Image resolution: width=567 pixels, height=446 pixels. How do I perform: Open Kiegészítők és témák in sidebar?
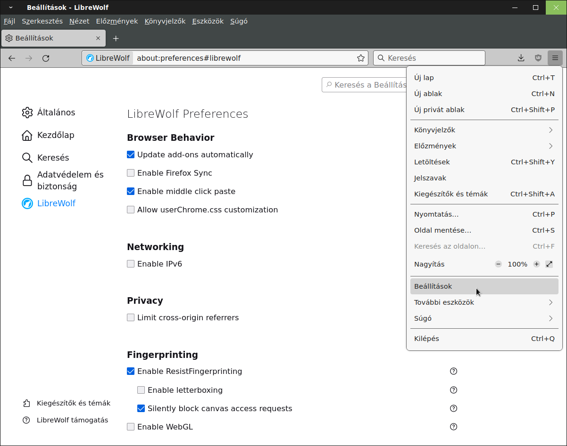coord(67,403)
